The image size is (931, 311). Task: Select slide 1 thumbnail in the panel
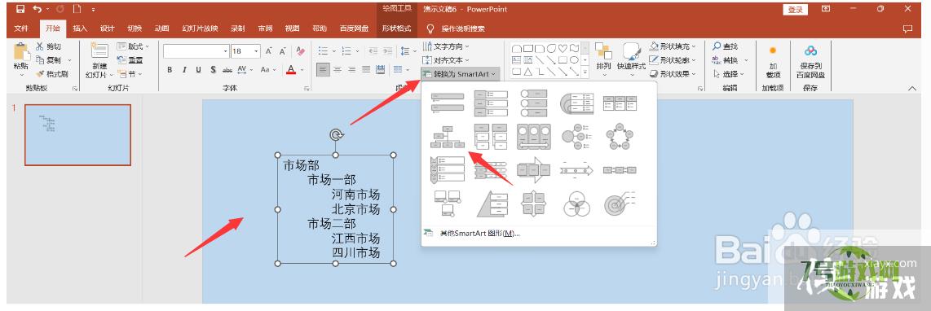pos(77,134)
